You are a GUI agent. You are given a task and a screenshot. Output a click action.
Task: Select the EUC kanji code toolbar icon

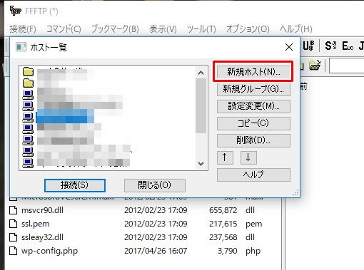click(x=348, y=46)
